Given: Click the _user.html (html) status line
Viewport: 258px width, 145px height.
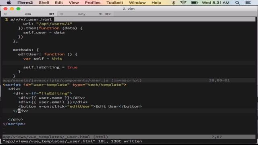Looking at the screenshot, I should tap(129, 137).
